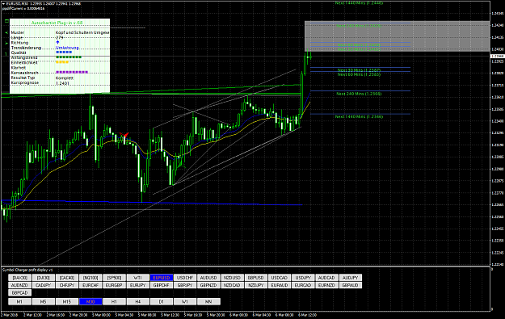The height and width of the screenshot is (319, 505).
Task: Switch symbol to CHFJPY
Action: point(67,285)
